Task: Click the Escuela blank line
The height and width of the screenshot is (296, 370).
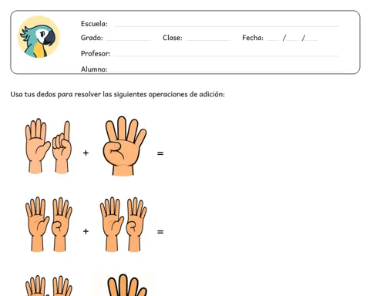Action: [x=227, y=25]
